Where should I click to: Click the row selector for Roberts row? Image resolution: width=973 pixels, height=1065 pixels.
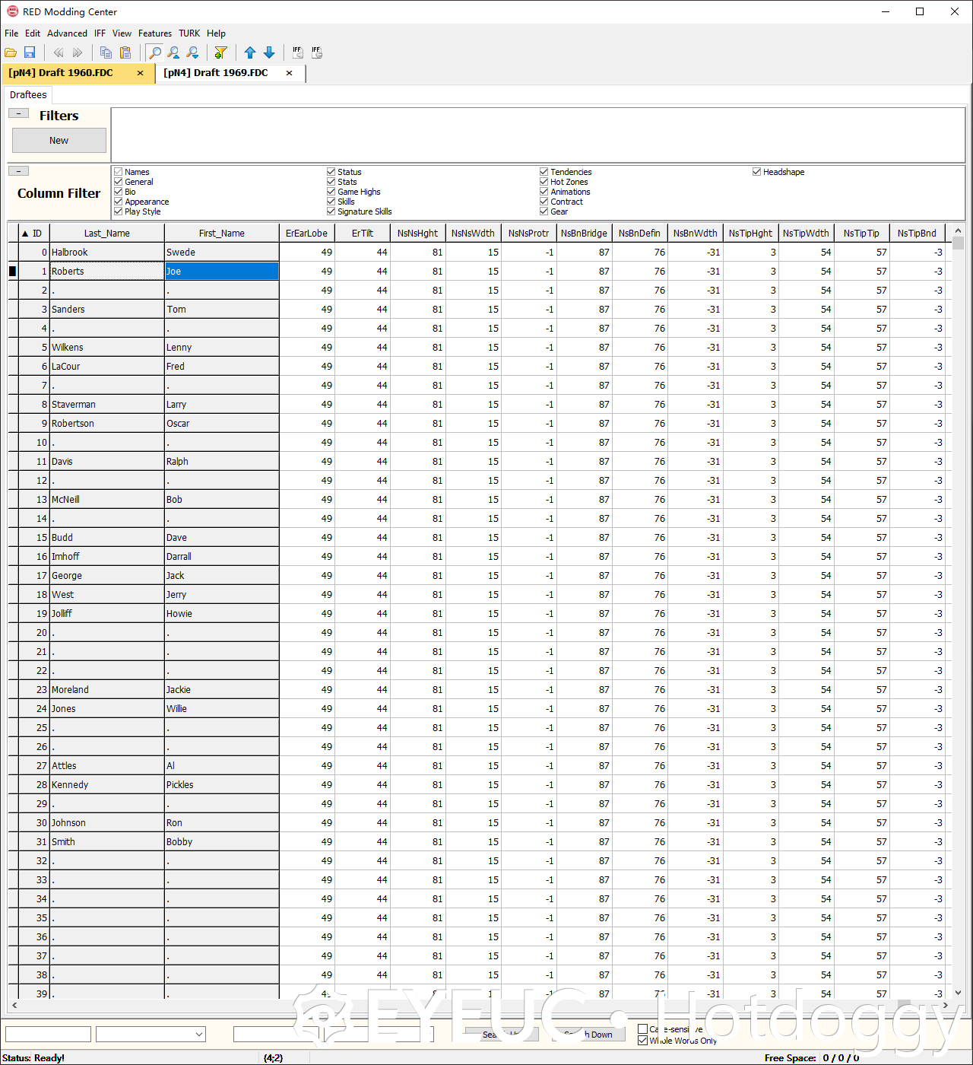click(x=13, y=272)
